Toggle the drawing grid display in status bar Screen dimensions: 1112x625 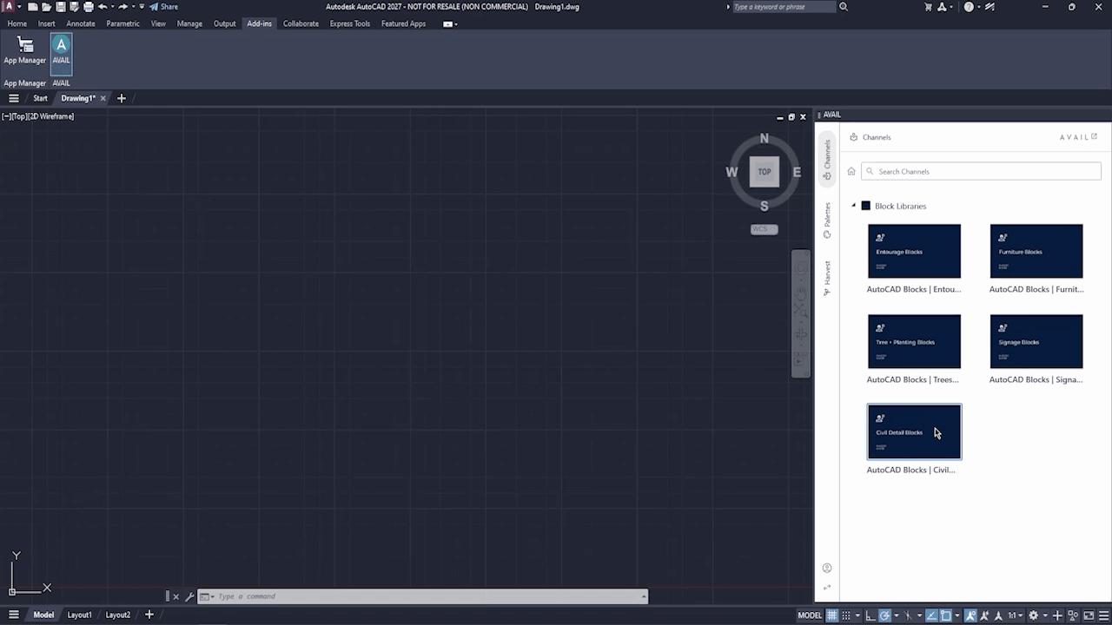pyautogui.click(x=832, y=615)
